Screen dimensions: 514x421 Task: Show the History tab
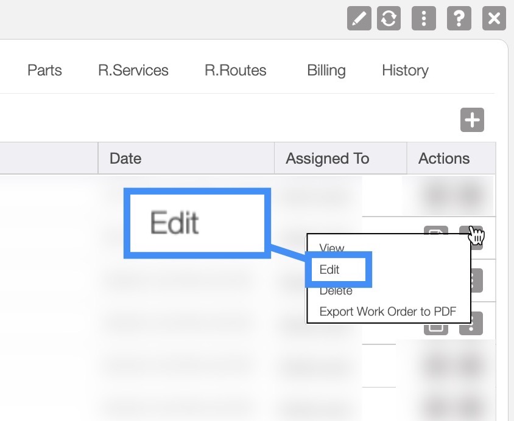pyautogui.click(x=405, y=71)
